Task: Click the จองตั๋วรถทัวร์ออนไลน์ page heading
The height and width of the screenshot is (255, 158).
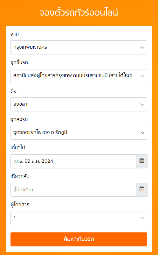Action: click(x=79, y=13)
